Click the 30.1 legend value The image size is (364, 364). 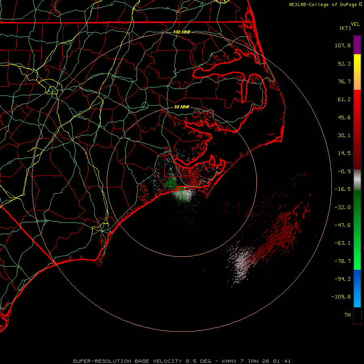coord(344,135)
